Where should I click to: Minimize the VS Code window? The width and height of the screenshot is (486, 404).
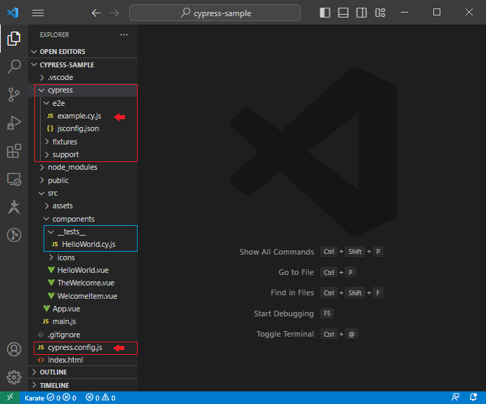click(405, 13)
